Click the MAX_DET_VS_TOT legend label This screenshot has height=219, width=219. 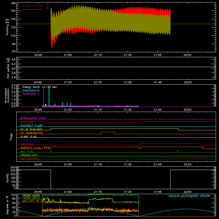(34, 201)
